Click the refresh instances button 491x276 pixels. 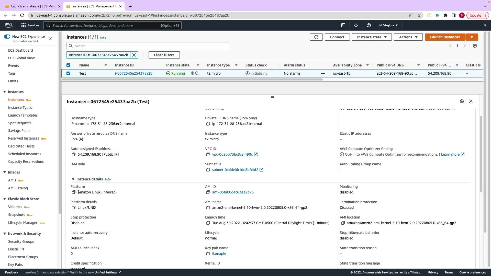pyautogui.click(x=316, y=37)
